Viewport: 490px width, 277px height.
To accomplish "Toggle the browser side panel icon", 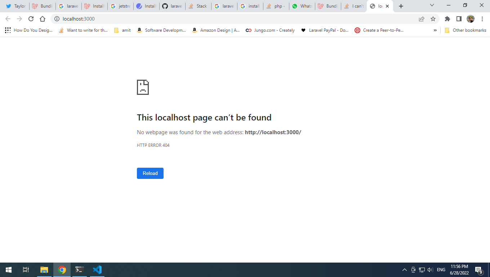I will 459,19.
